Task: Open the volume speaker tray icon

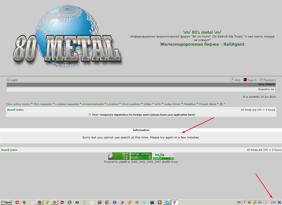Action: pyautogui.click(x=265, y=202)
